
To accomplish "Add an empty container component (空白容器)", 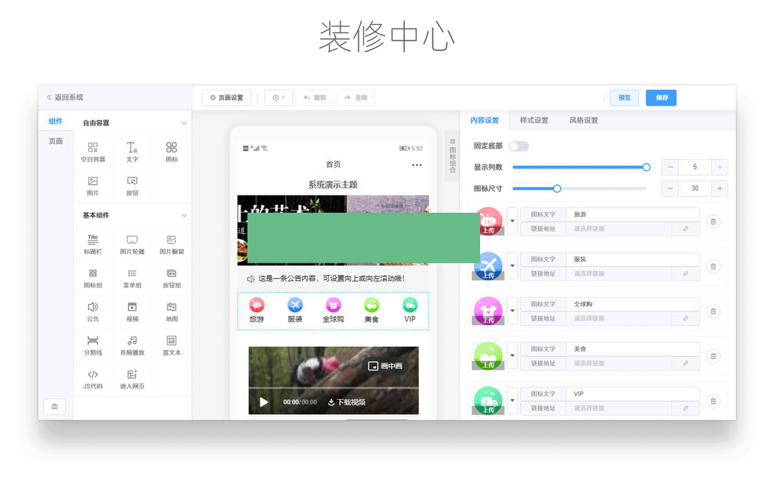I will pos(93,152).
